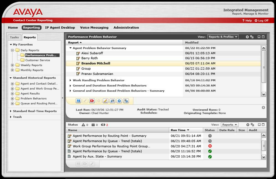Screen dimensions: 276x179
Task: Click the report list scroll-down arrow
Action: 264,94
